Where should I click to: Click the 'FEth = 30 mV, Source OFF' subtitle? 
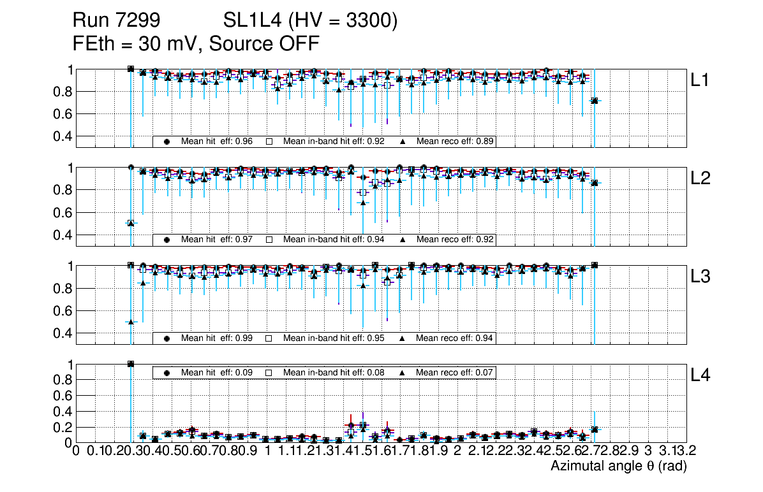[x=196, y=44]
